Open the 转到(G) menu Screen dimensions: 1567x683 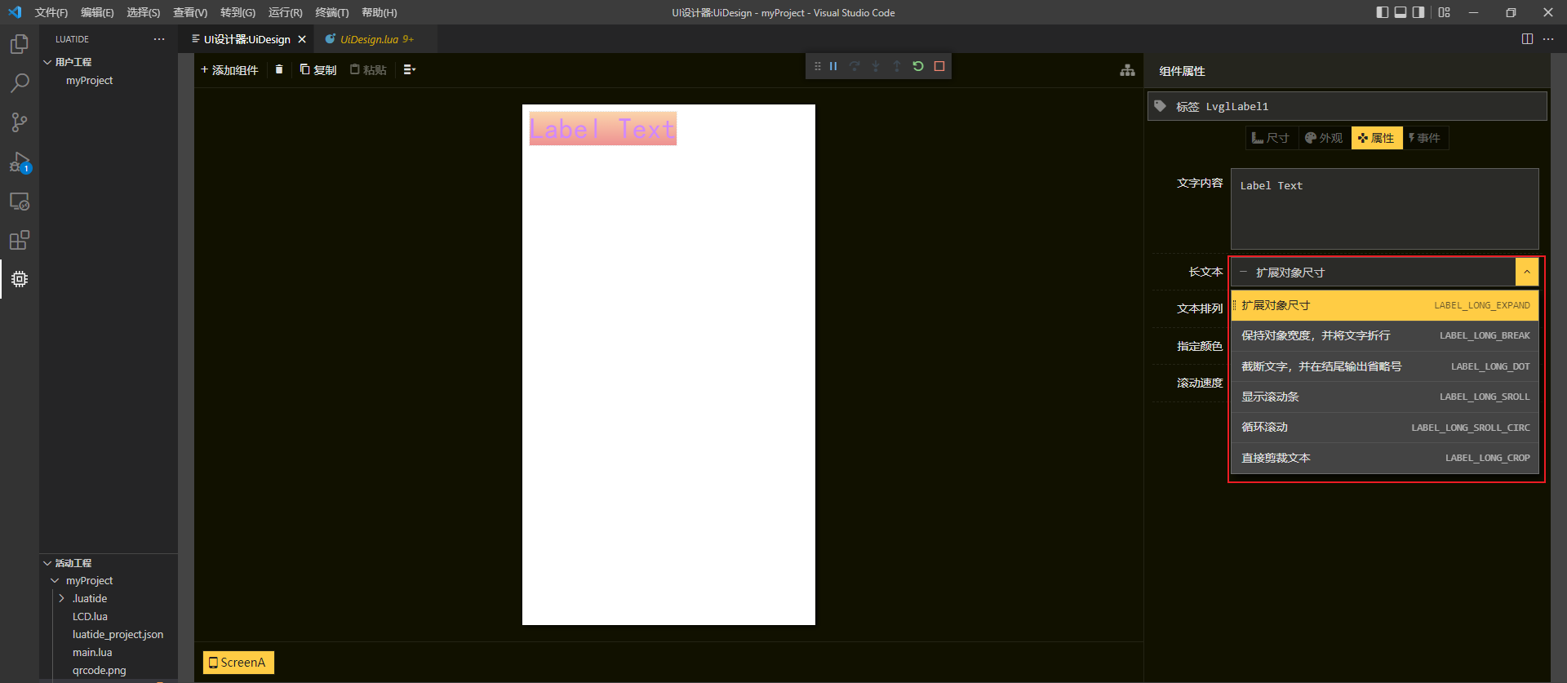(x=237, y=12)
